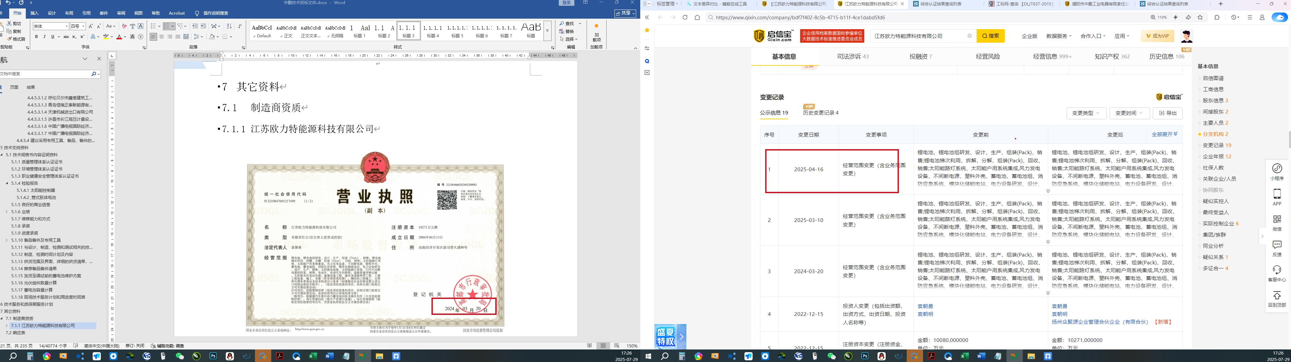Click the 导出 export button
This screenshot has height=362, width=1291.
pos(1168,113)
